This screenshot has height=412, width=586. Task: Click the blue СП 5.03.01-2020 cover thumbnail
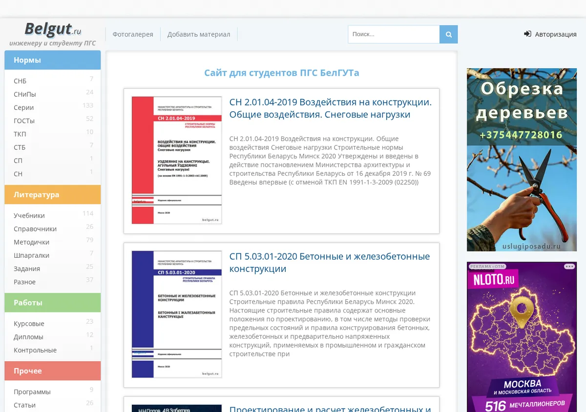177,314
